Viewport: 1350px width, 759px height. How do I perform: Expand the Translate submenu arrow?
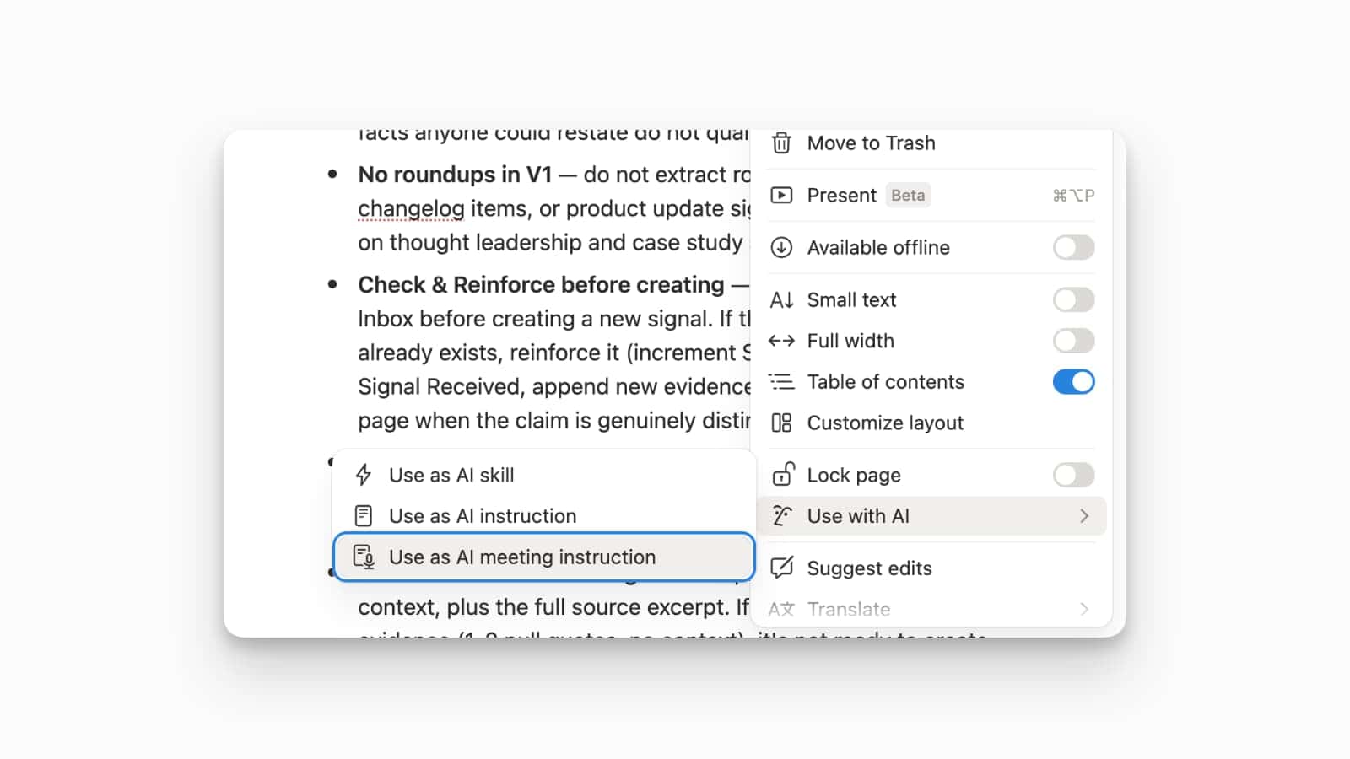[x=1084, y=609]
